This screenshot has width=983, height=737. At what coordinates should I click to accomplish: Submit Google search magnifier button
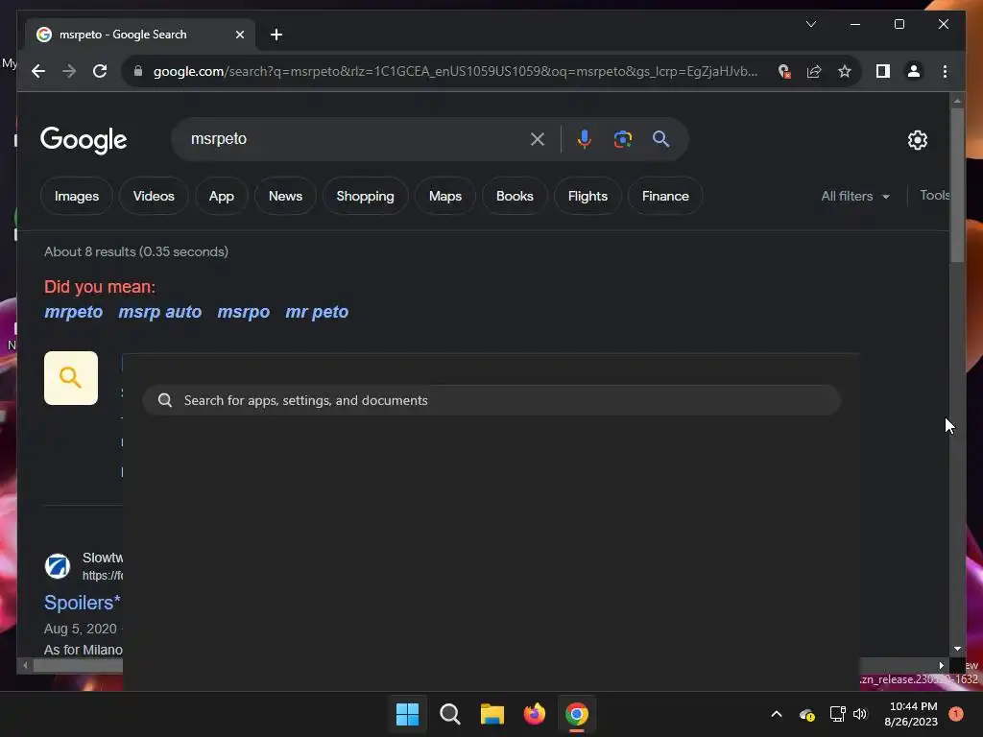coord(660,139)
